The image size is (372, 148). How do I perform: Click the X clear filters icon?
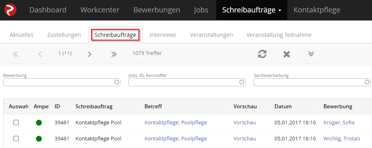pyautogui.click(x=287, y=54)
